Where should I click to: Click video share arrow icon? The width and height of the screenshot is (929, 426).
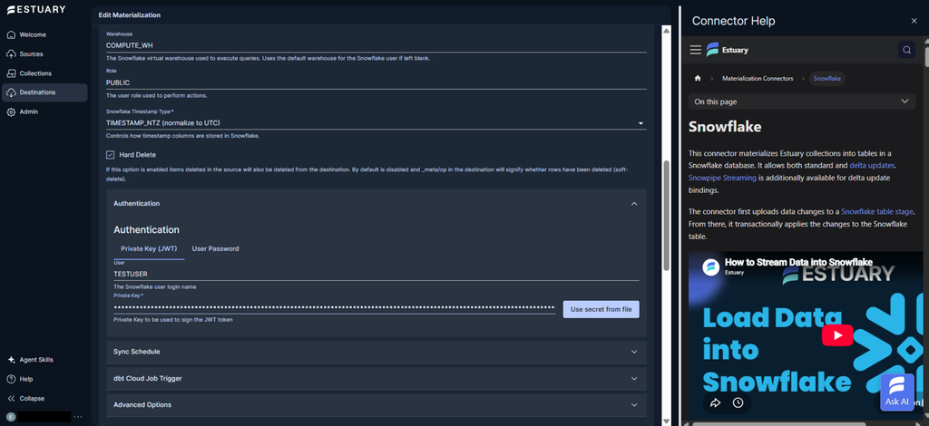[715, 403]
